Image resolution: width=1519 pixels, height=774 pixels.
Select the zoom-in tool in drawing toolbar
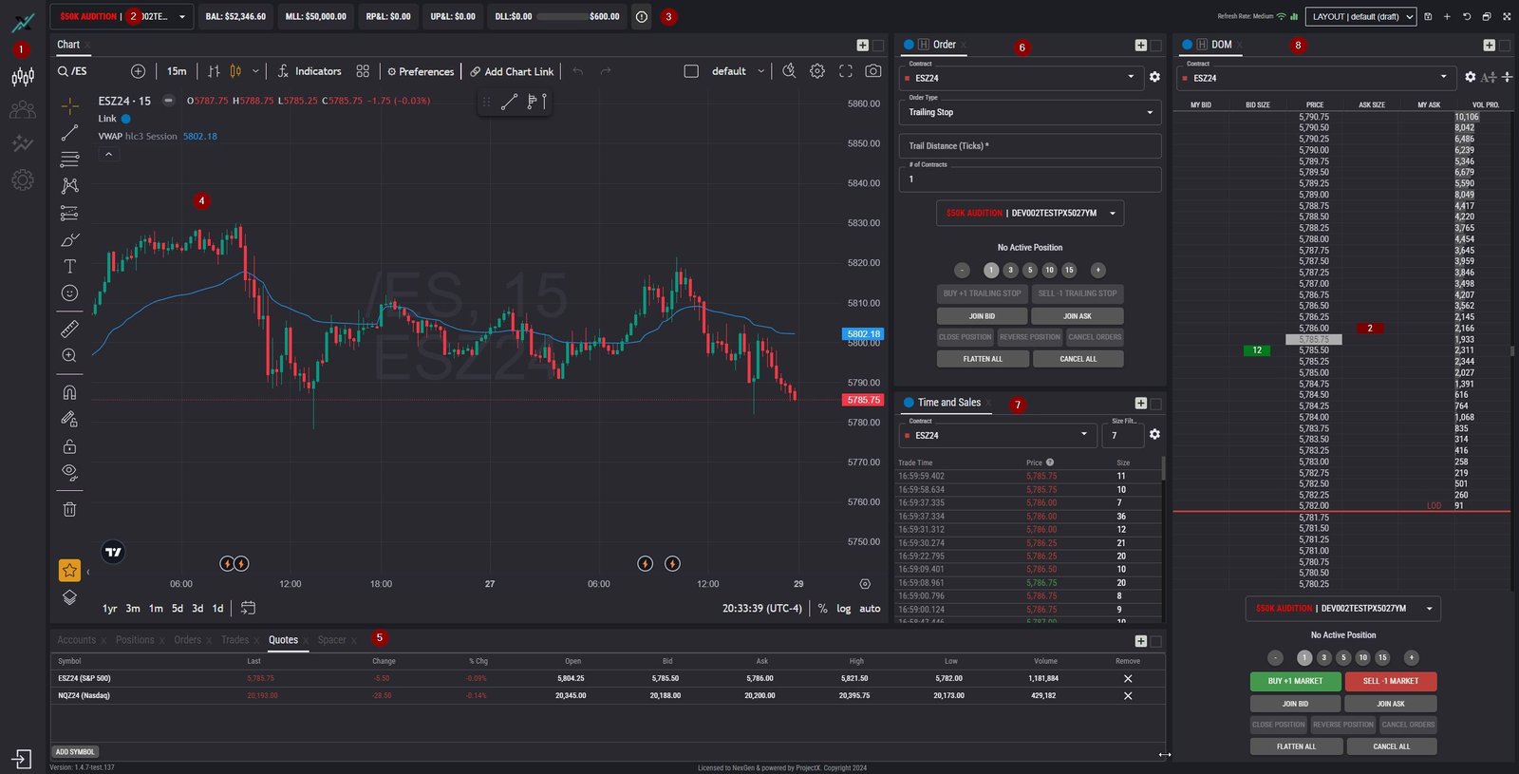tap(69, 355)
